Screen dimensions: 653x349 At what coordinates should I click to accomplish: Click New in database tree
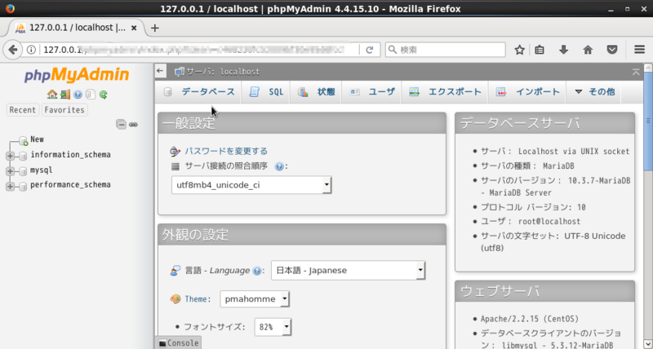[x=37, y=139]
